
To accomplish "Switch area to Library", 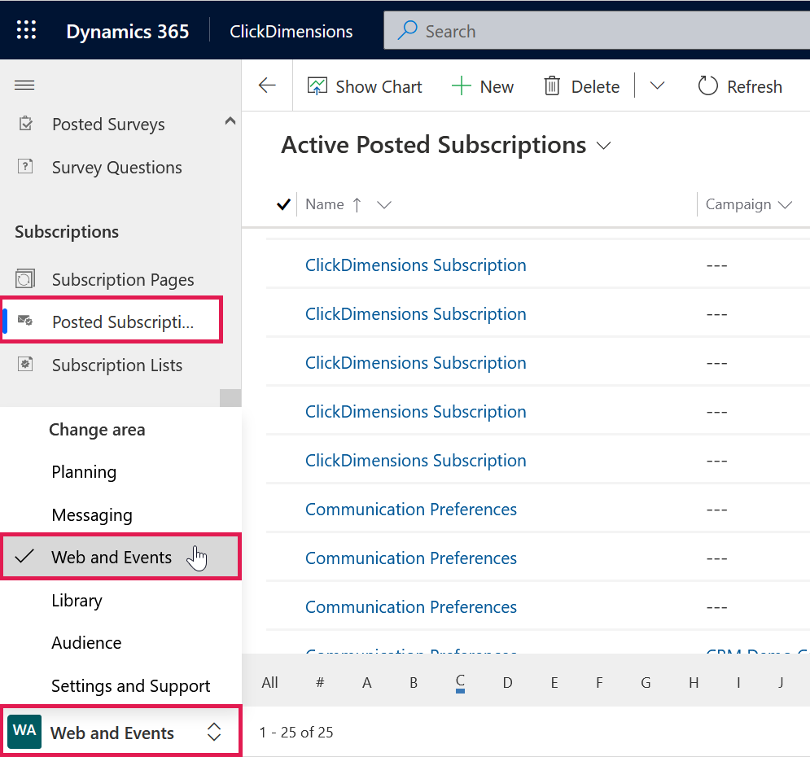I will tap(77, 601).
